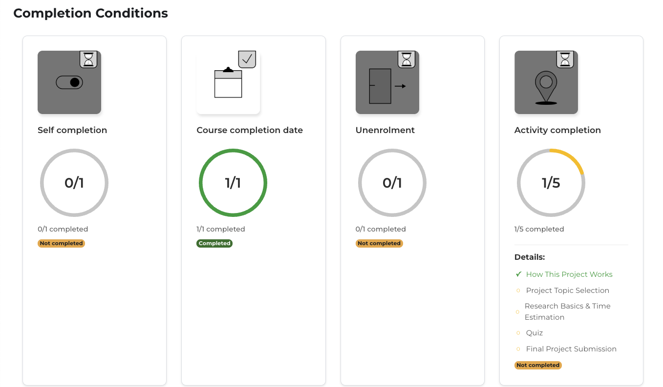Click the Completion Conditions heading
The height and width of the screenshot is (387, 663).
[90, 13]
